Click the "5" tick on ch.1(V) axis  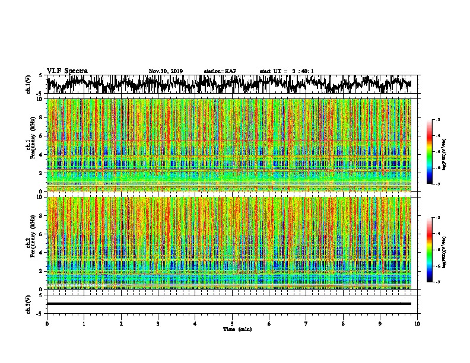(x=40, y=75)
